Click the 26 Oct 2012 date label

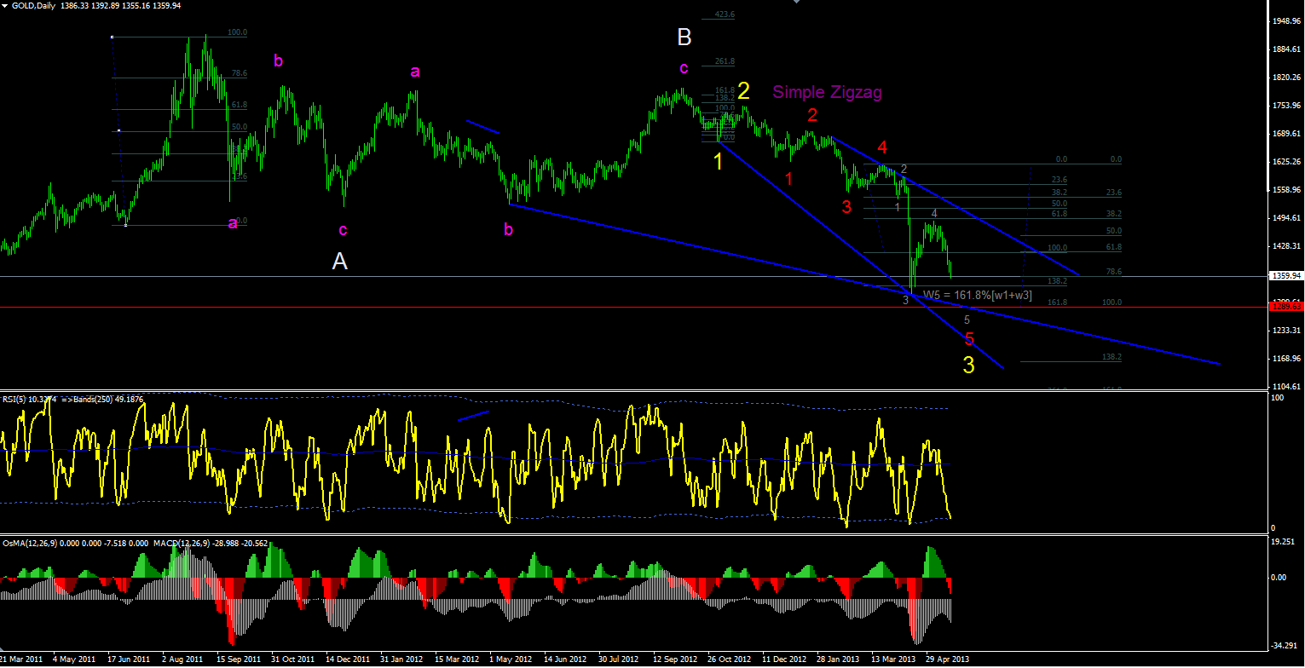(x=730, y=659)
